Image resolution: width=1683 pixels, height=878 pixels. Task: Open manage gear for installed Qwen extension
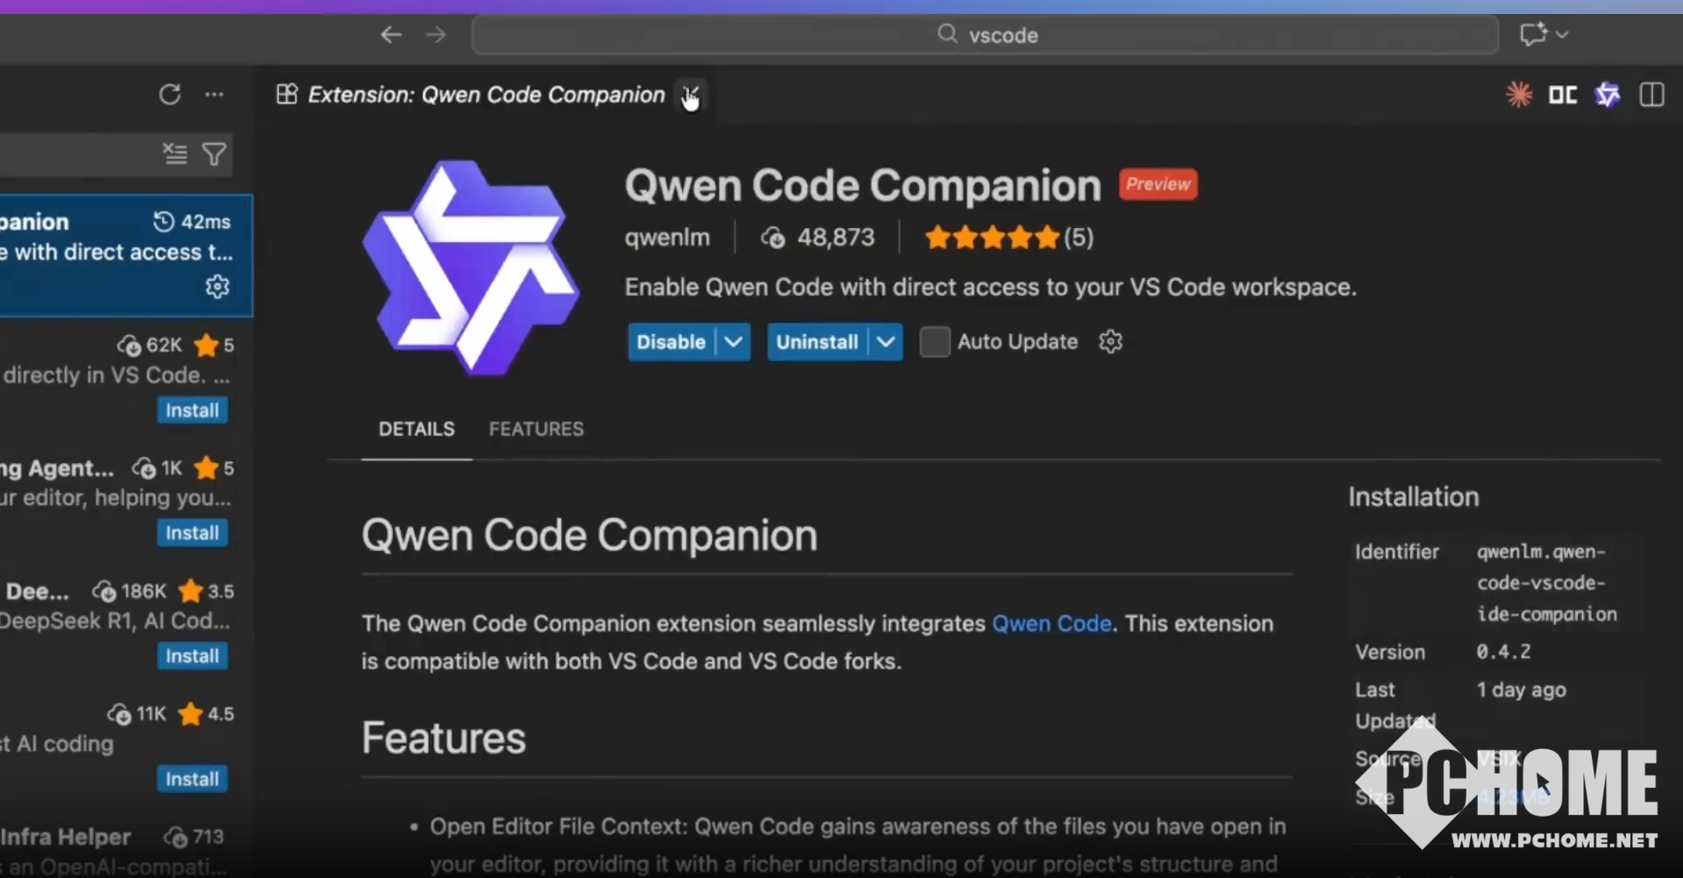coord(217,287)
